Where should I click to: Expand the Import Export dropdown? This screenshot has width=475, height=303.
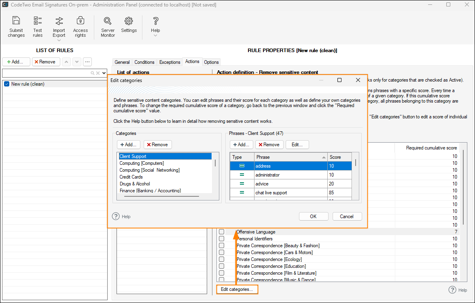[x=59, y=40]
